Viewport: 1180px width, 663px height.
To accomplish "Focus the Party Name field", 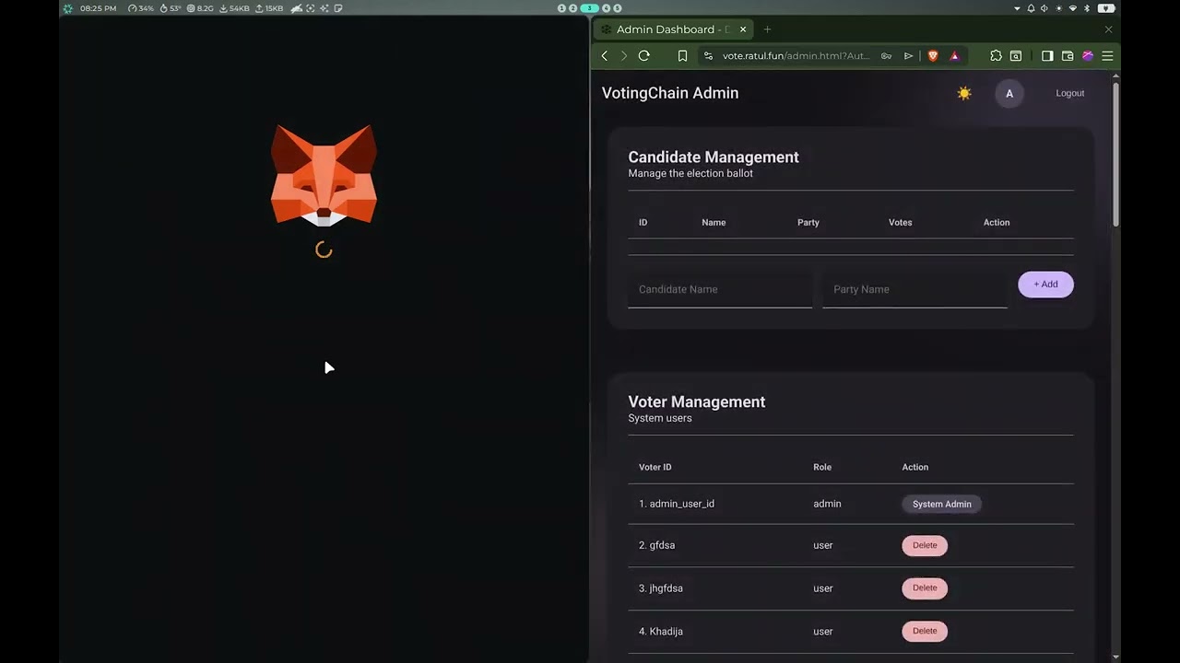I will click(914, 289).
